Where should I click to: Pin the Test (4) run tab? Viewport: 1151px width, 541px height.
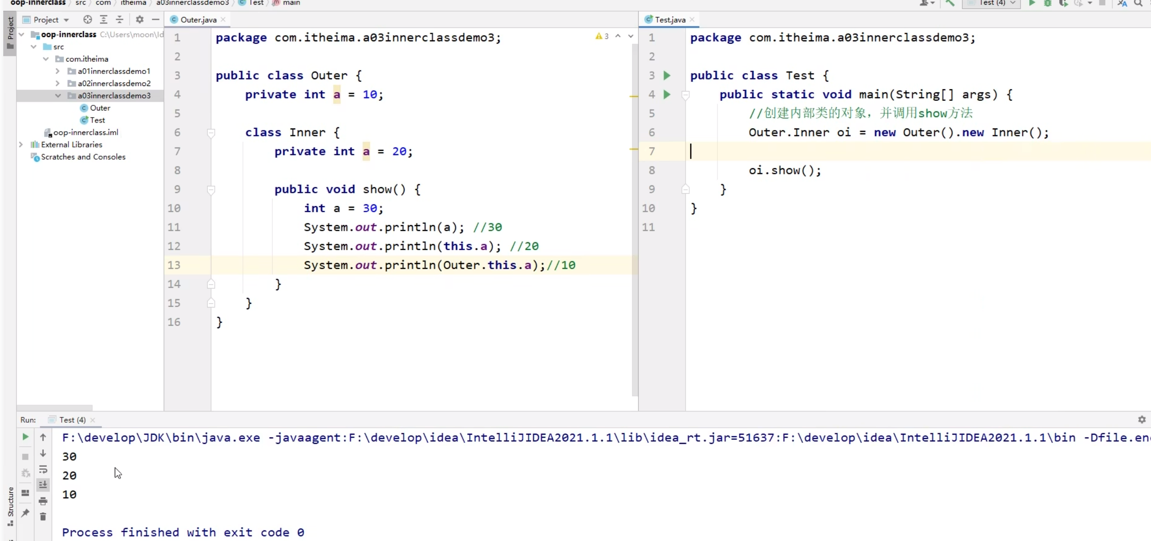tap(25, 512)
